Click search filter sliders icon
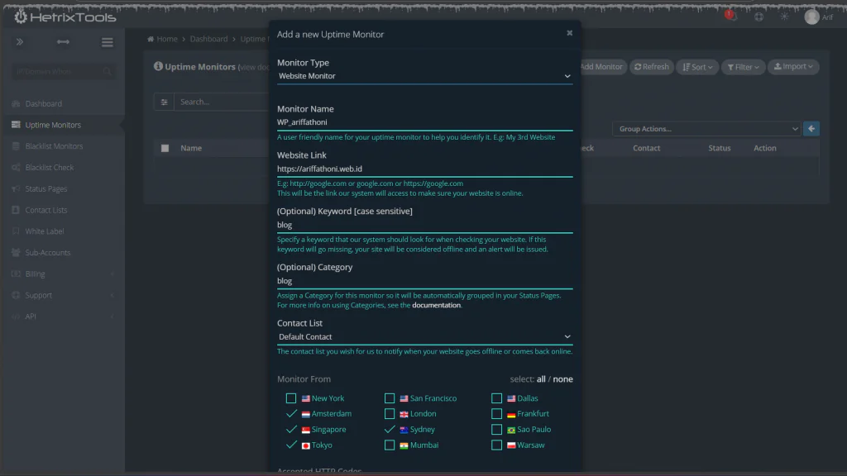The width and height of the screenshot is (847, 476). tap(164, 102)
